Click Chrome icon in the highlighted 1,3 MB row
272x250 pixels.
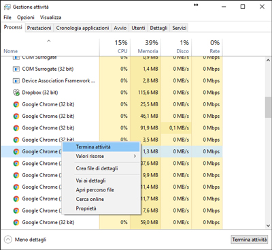tap(16, 152)
